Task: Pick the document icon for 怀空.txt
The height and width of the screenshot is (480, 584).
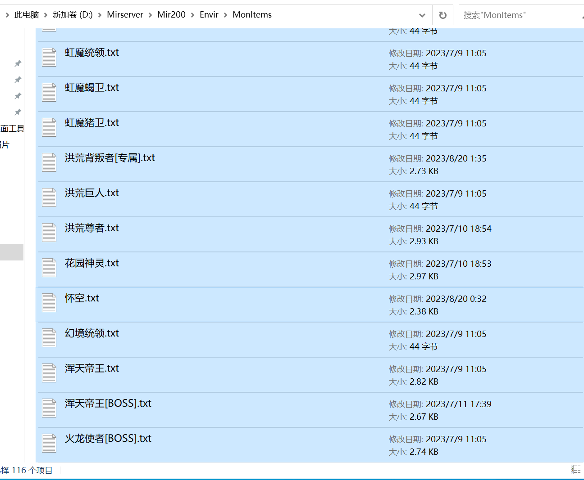Action: pyautogui.click(x=49, y=303)
